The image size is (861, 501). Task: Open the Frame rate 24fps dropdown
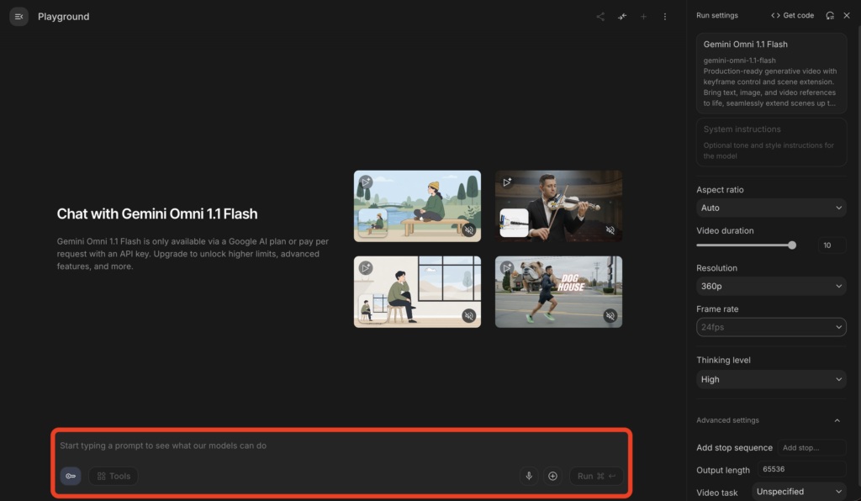(x=771, y=327)
